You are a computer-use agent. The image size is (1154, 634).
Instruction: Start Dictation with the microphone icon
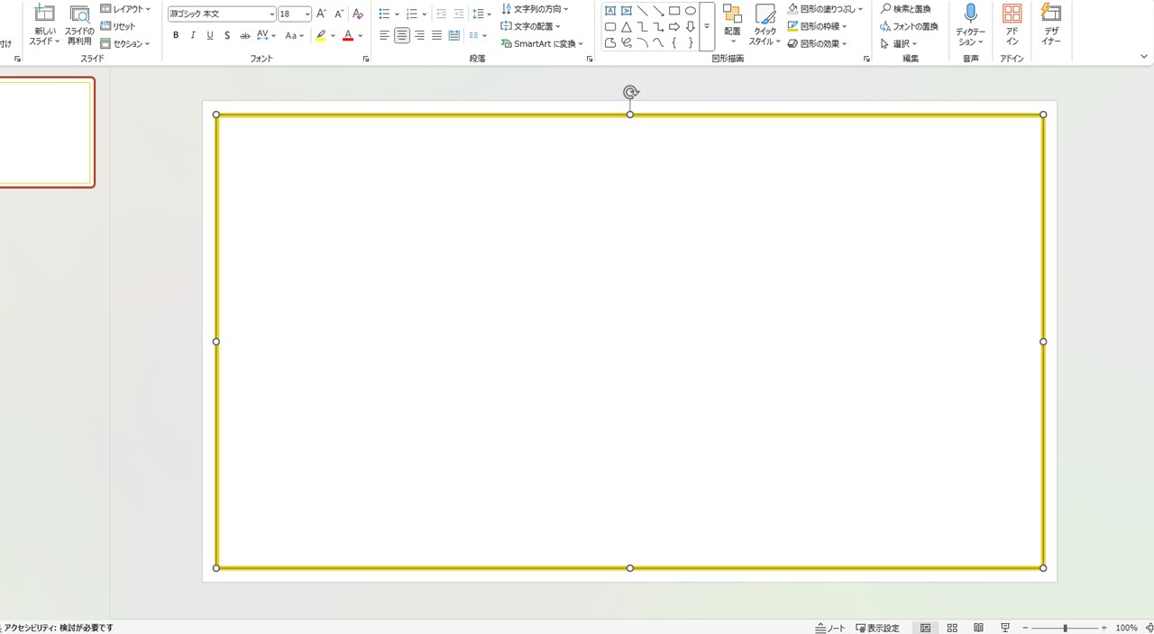[970, 14]
